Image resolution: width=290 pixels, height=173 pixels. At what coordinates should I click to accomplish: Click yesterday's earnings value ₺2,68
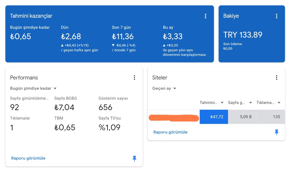click(x=71, y=36)
